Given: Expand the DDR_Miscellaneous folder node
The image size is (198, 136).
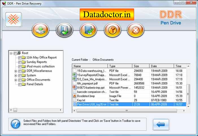Looking at the screenshot, I should pos(16,71).
